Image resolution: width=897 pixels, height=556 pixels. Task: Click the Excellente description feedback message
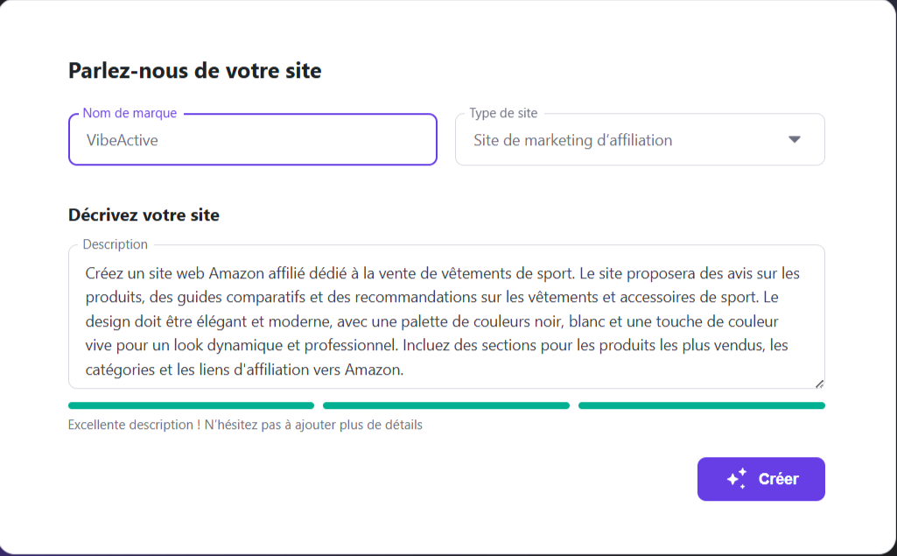pyautogui.click(x=244, y=424)
